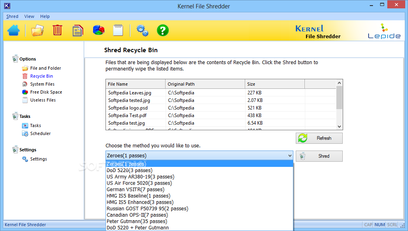Click the green Help question mark icon

(x=163, y=30)
